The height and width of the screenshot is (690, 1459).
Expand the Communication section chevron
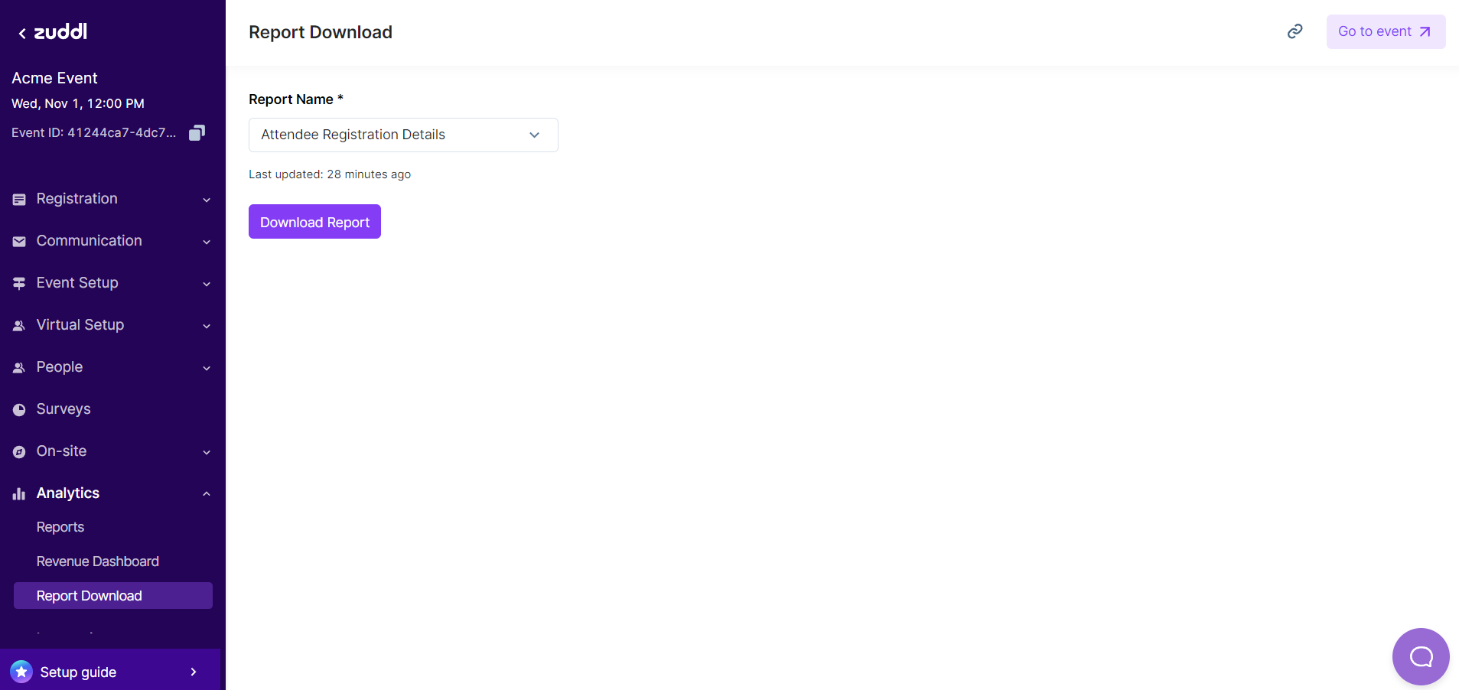click(206, 242)
